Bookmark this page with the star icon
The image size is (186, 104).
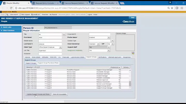pos(172,8)
